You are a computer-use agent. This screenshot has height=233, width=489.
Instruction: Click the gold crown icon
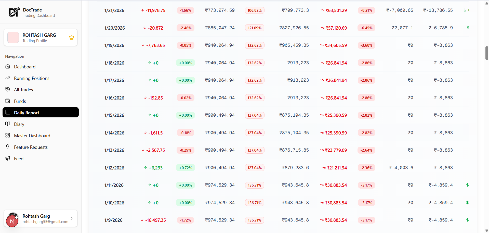pos(72,38)
